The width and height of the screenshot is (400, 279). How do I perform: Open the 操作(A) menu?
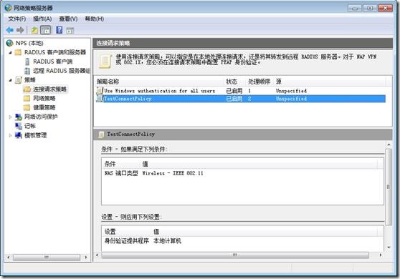(42, 19)
